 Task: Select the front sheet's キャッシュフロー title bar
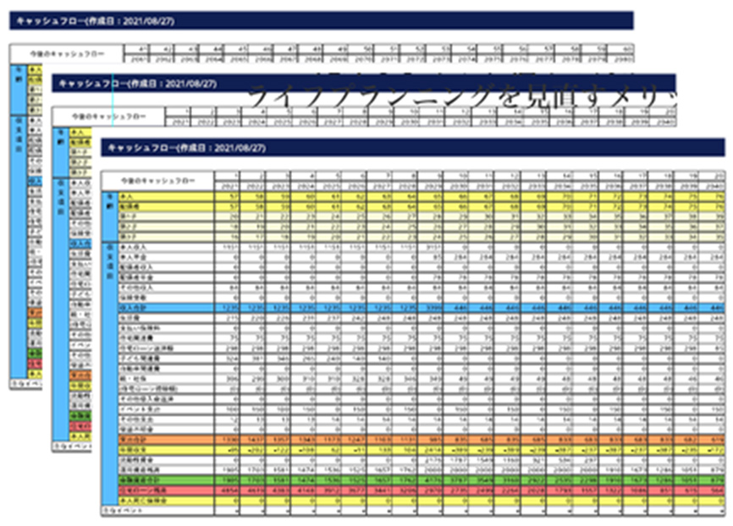coord(413,148)
